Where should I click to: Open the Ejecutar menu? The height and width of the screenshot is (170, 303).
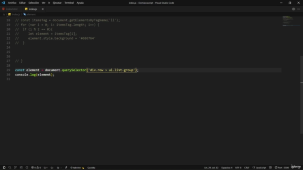pyautogui.click(x=57, y=3)
